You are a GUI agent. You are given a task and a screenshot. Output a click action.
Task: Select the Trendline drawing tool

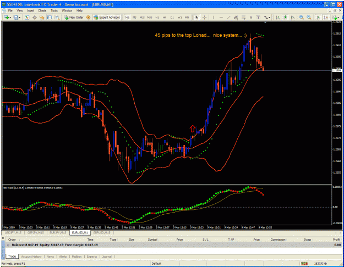pyautogui.click(x=228, y=17)
